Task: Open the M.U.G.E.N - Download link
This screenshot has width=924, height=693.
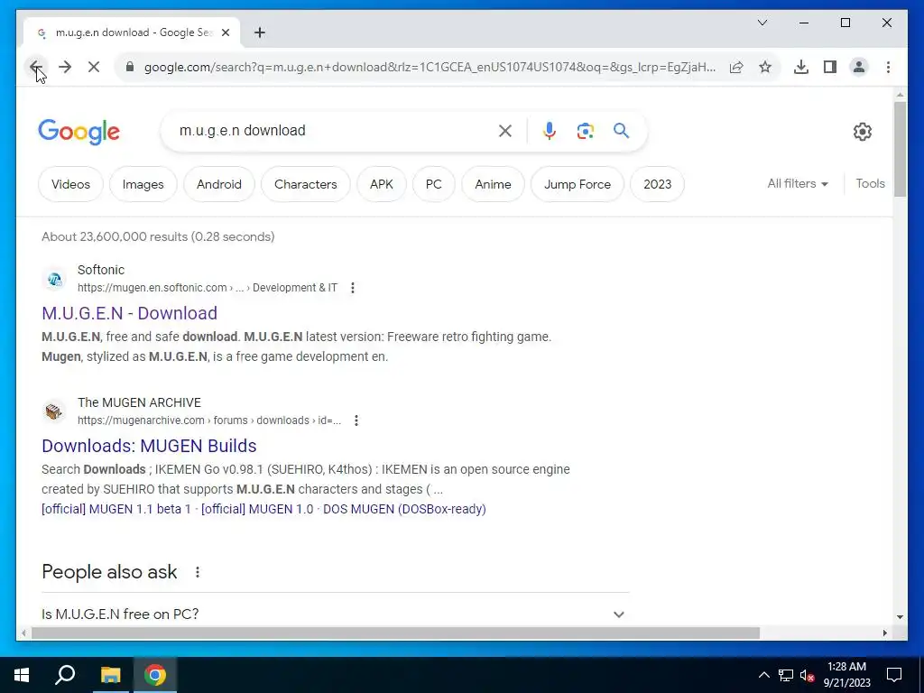Action: [130, 313]
